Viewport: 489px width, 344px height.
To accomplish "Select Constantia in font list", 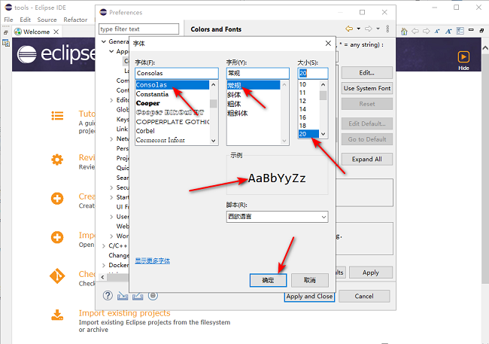I will [152, 94].
